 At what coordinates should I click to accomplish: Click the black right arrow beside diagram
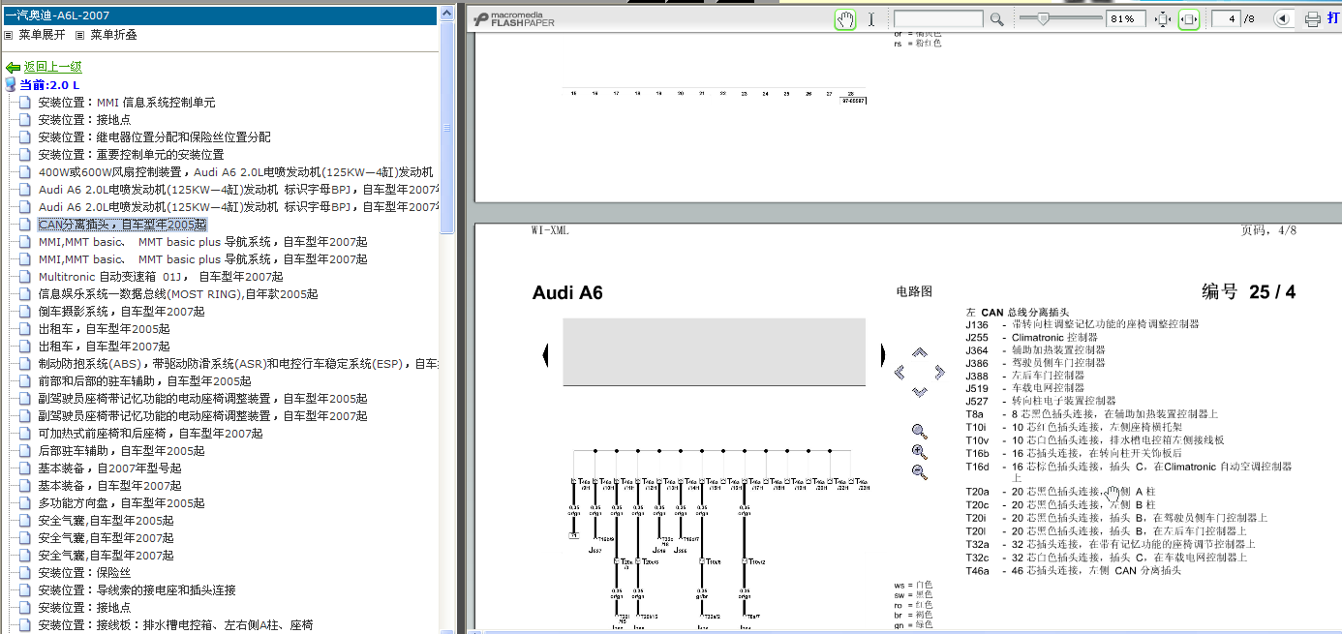click(x=882, y=355)
